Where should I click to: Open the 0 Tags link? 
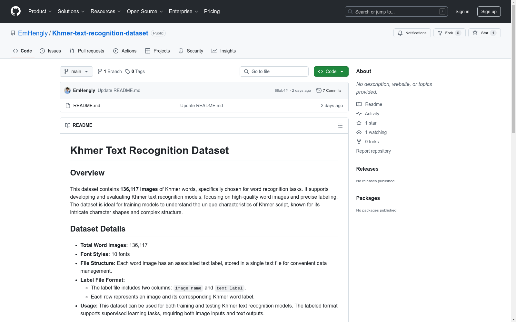pyautogui.click(x=135, y=71)
